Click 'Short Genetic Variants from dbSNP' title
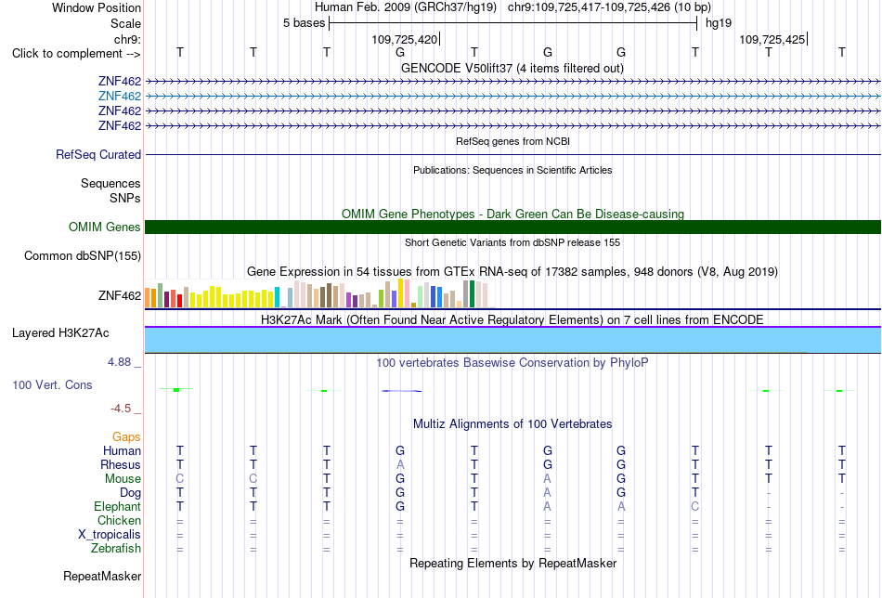The image size is (882, 598). (x=512, y=242)
